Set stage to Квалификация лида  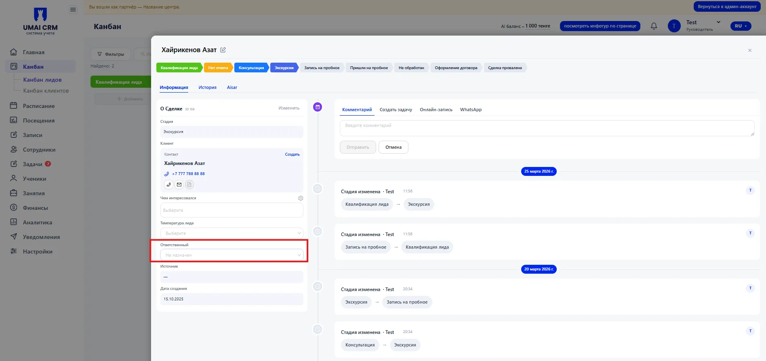[179, 68]
